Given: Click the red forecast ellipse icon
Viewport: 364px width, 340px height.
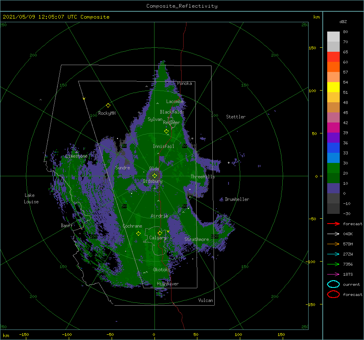Looking at the screenshot, I should coord(333,294).
